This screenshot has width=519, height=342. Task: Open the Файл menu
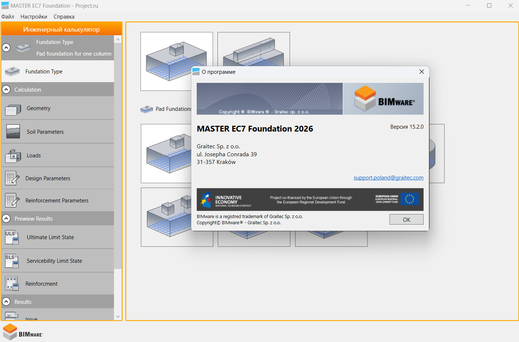(8, 17)
